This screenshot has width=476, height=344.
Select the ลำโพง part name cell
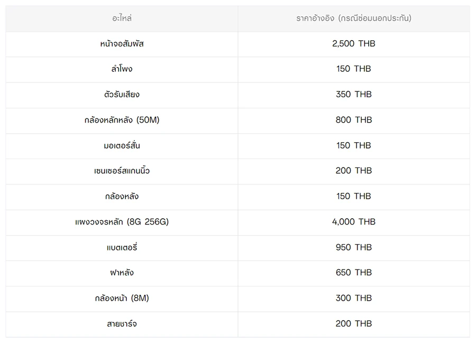click(x=122, y=69)
